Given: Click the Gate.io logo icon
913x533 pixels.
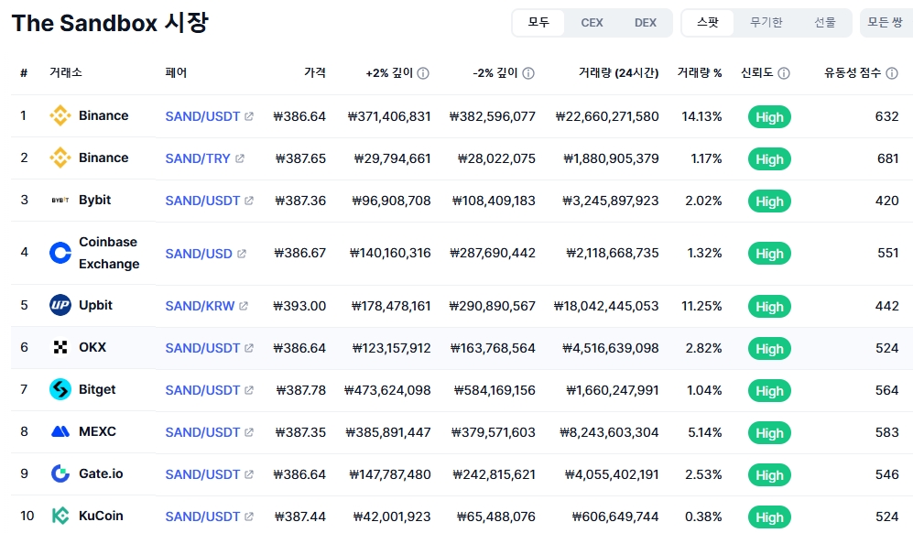Looking at the screenshot, I should tap(60, 473).
